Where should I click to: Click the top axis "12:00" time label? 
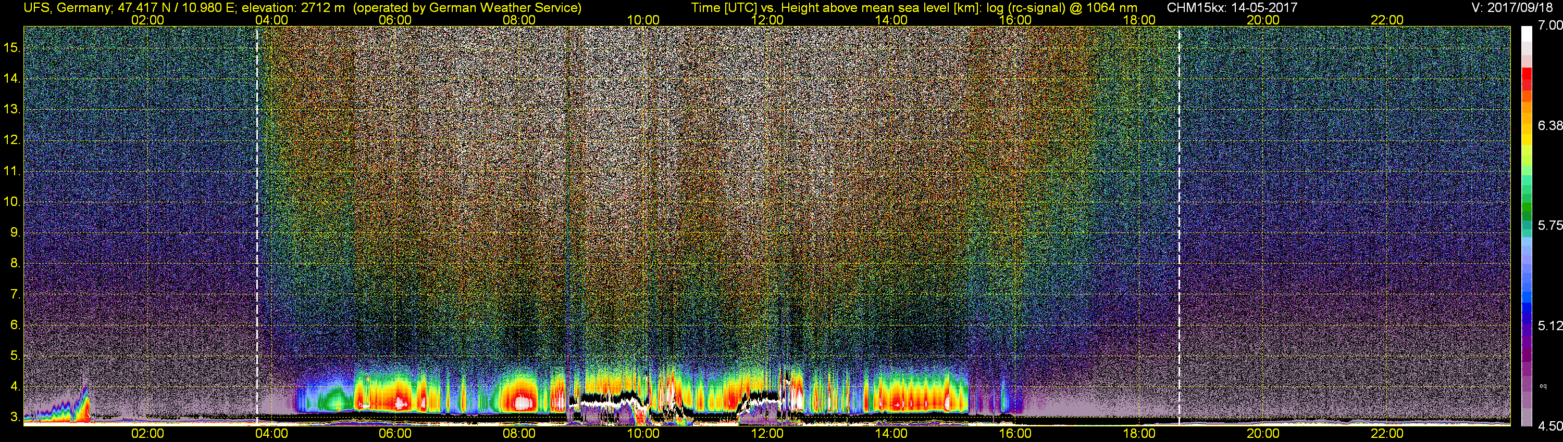point(767,20)
